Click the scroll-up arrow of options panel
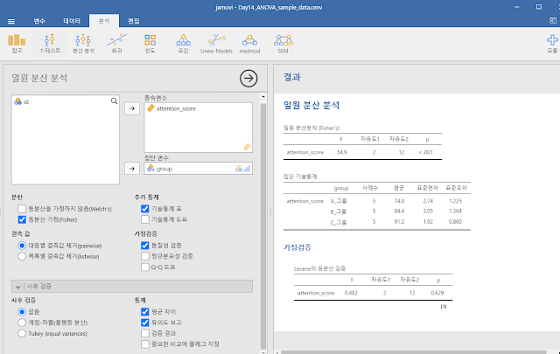Screen dimensions: 560x354 coord(263,97)
